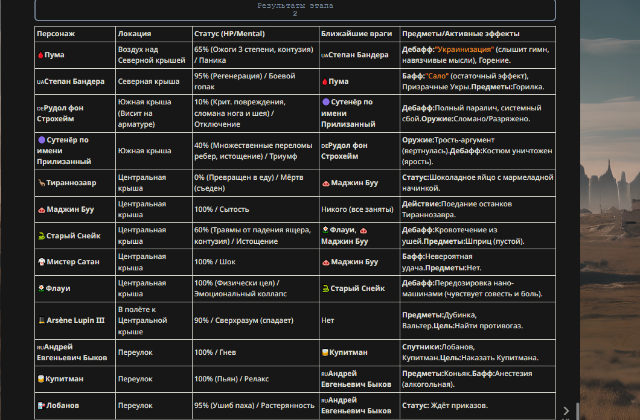Click the '40% (Множественные переломы ребер...) / Триумф' cell
Viewport: 640px width, 420px height.
tap(255, 151)
